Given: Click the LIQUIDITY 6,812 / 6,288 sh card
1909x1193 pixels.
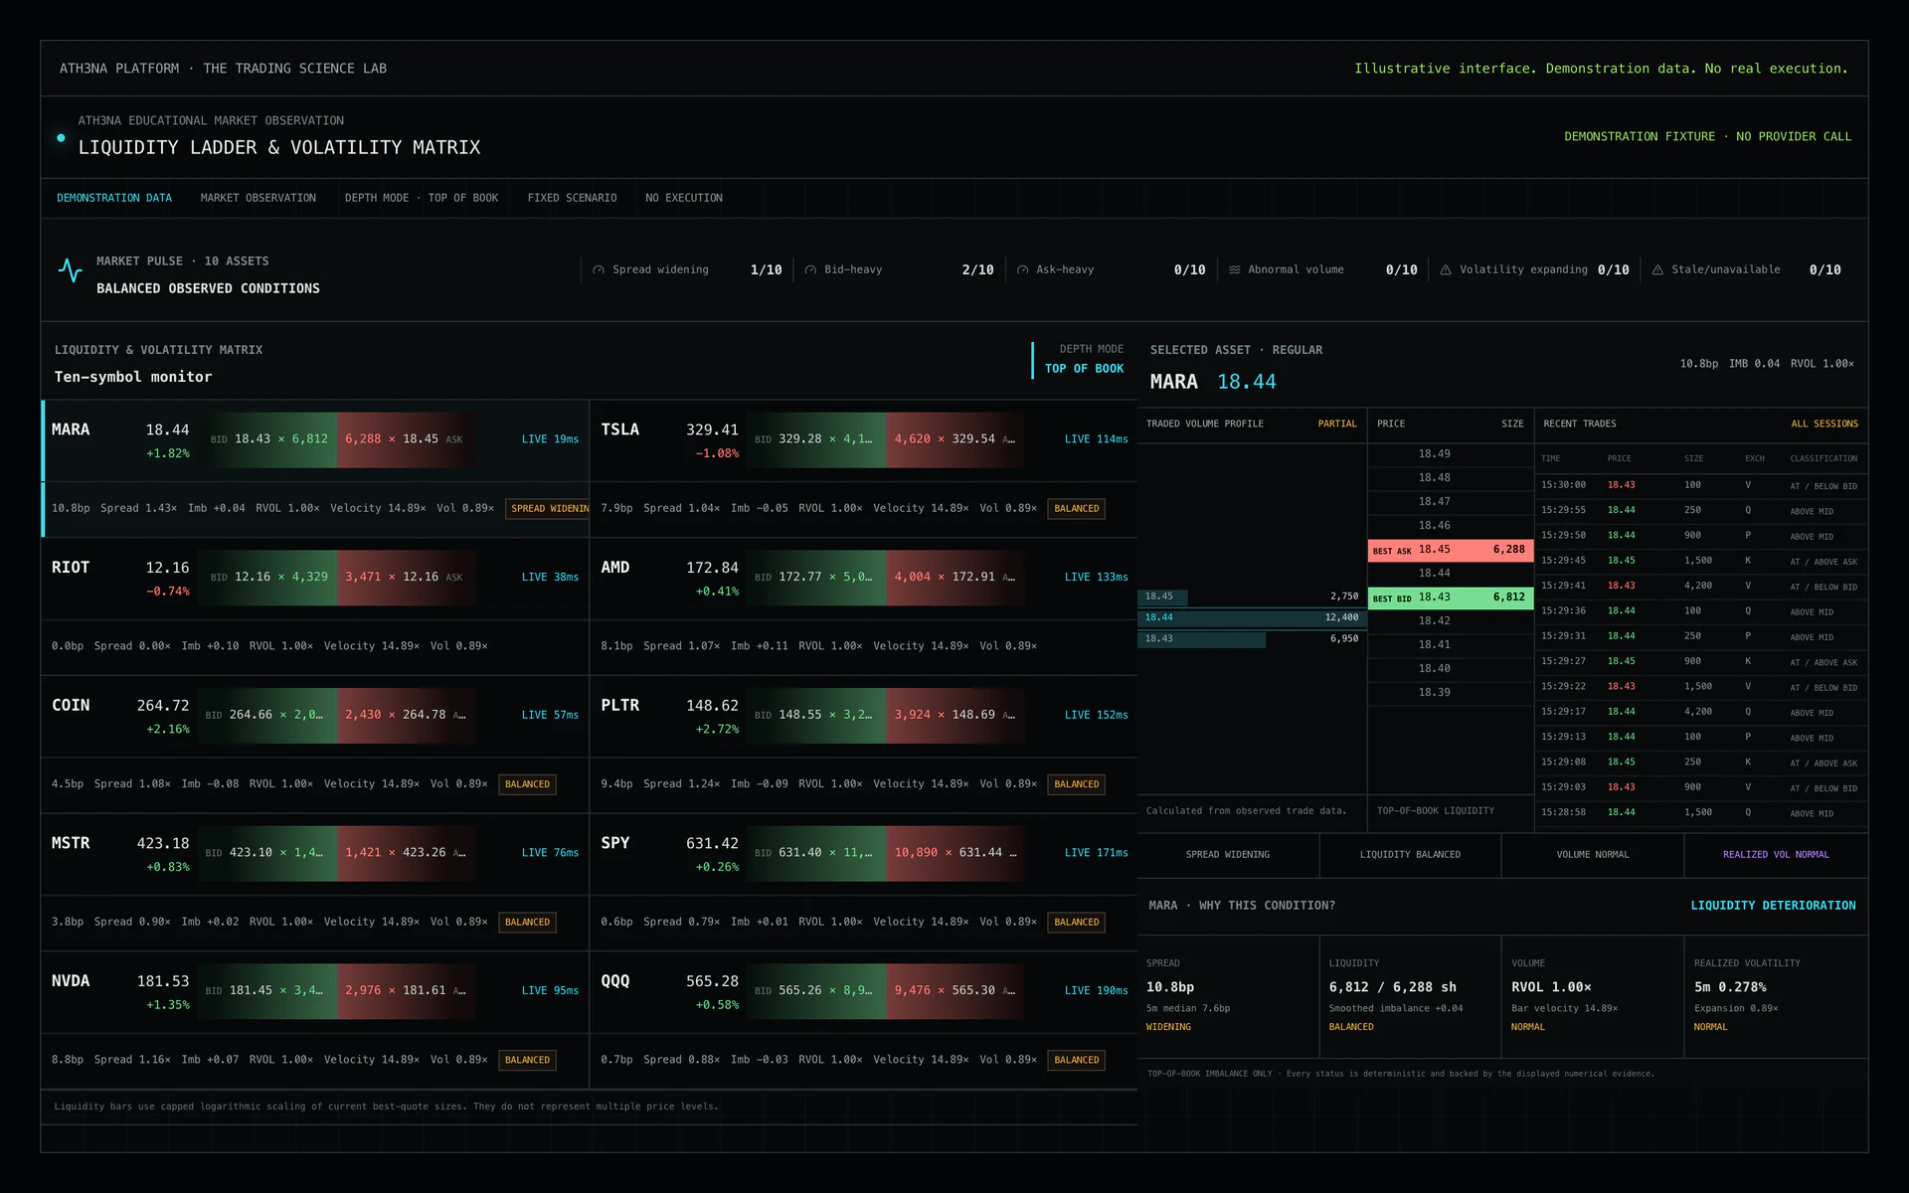Looking at the screenshot, I should pyautogui.click(x=1410, y=996).
